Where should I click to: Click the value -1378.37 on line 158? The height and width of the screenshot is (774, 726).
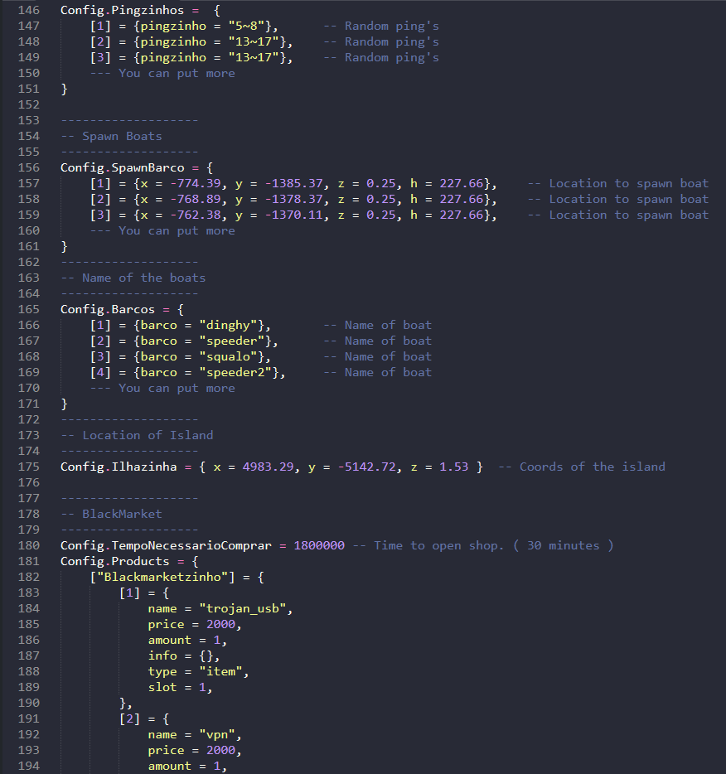coord(293,200)
